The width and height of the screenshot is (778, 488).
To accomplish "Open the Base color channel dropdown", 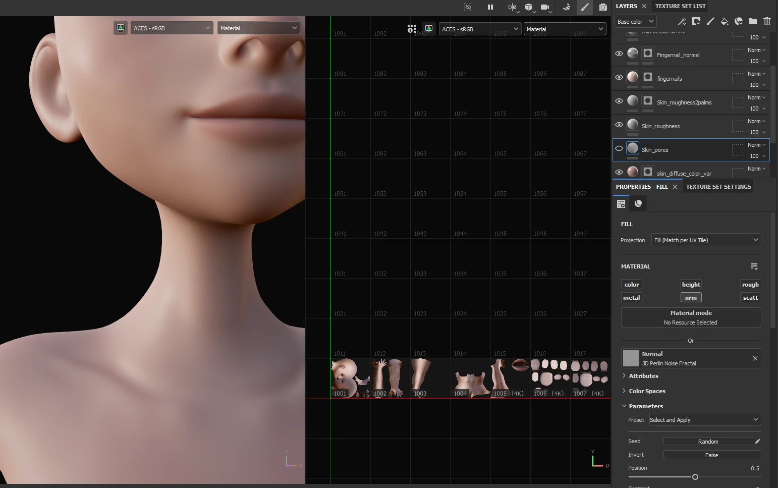I will click(635, 22).
